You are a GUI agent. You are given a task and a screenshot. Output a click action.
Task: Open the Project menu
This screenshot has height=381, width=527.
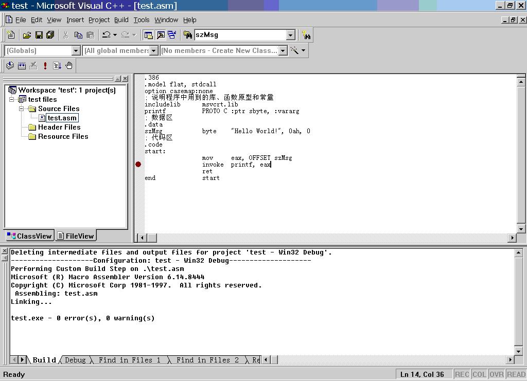click(x=99, y=20)
